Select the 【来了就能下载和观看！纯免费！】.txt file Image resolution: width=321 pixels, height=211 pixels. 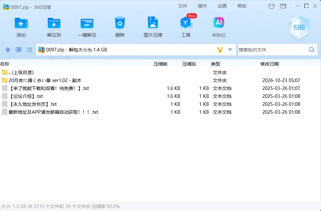(160, 88)
